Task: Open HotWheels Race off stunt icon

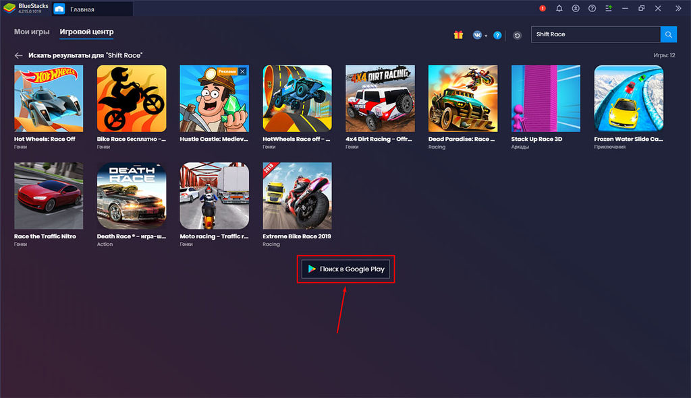Action: (x=297, y=98)
